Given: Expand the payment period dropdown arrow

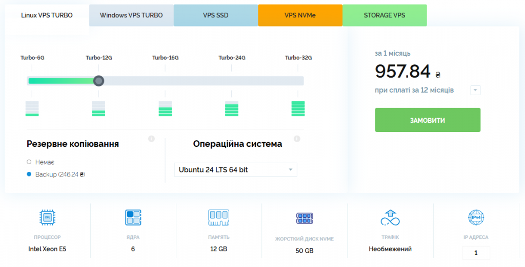Looking at the screenshot, I should pos(475,90).
